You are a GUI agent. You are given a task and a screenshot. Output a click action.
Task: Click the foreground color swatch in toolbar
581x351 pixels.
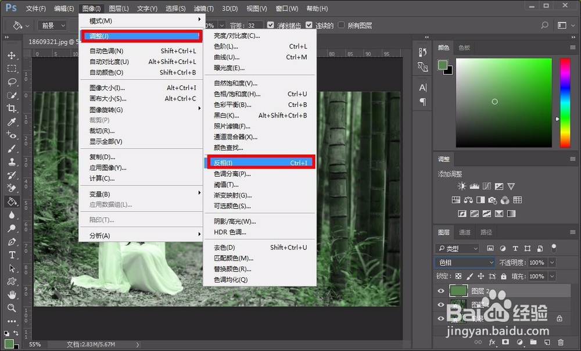(x=9, y=343)
